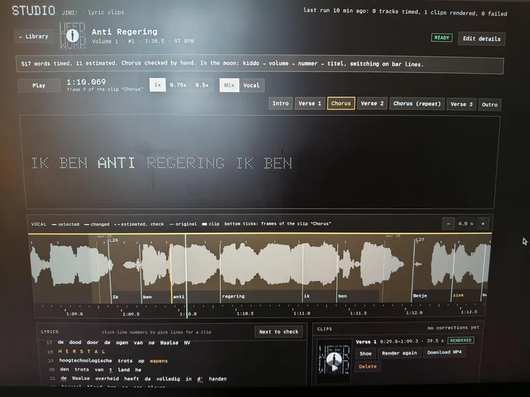Click the 4.0 s zoom value

tap(466, 224)
